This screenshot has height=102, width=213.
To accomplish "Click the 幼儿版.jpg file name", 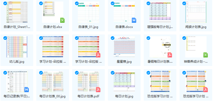I will click(x=17, y=62).
